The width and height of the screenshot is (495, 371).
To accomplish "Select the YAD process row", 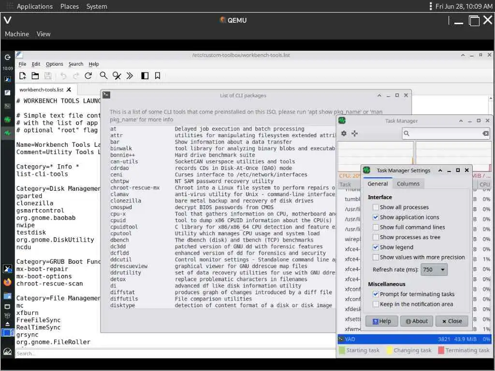I will (x=414, y=339).
